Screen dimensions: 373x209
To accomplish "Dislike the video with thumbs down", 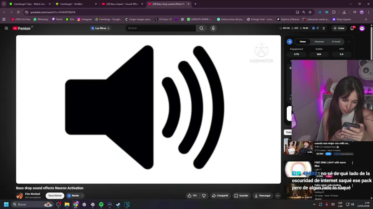I will click(x=204, y=196).
